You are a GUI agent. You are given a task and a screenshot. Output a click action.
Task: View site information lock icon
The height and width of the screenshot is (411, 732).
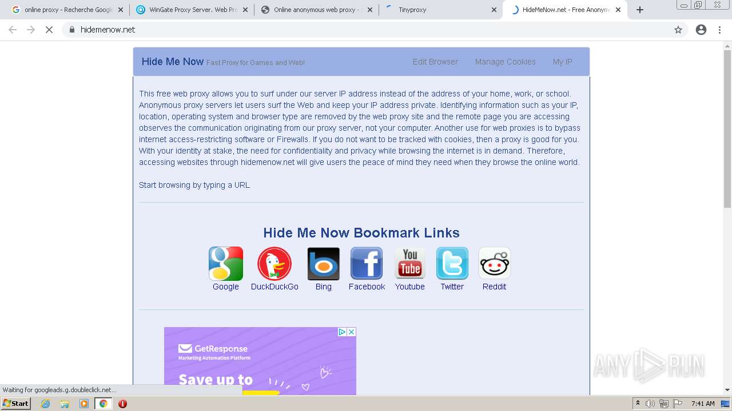tap(71, 30)
